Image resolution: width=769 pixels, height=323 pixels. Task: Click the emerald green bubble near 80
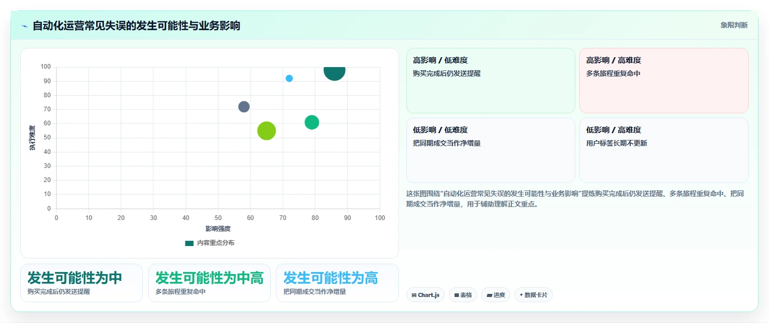[312, 122]
